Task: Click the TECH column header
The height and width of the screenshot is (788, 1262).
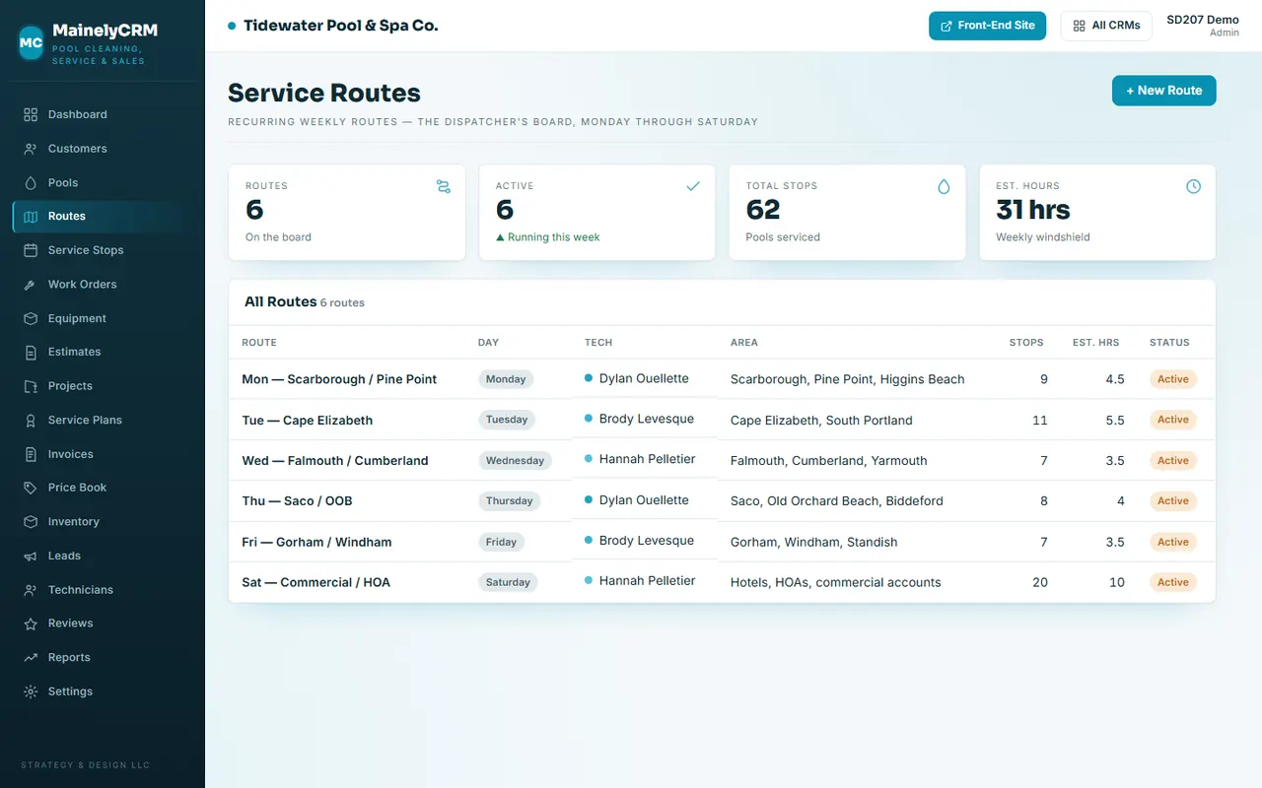Action: point(598,343)
